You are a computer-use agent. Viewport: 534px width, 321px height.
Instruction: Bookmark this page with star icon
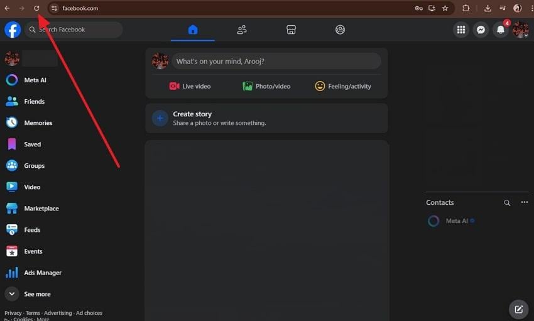tap(445, 8)
